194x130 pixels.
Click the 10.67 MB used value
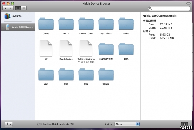(166, 28)
